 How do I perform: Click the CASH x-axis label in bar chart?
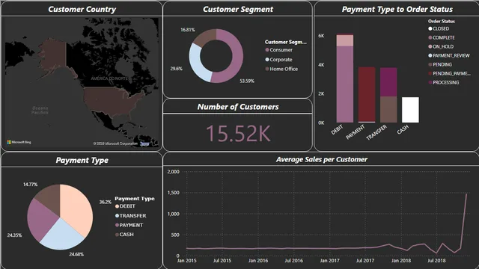[x=403, y=129]
